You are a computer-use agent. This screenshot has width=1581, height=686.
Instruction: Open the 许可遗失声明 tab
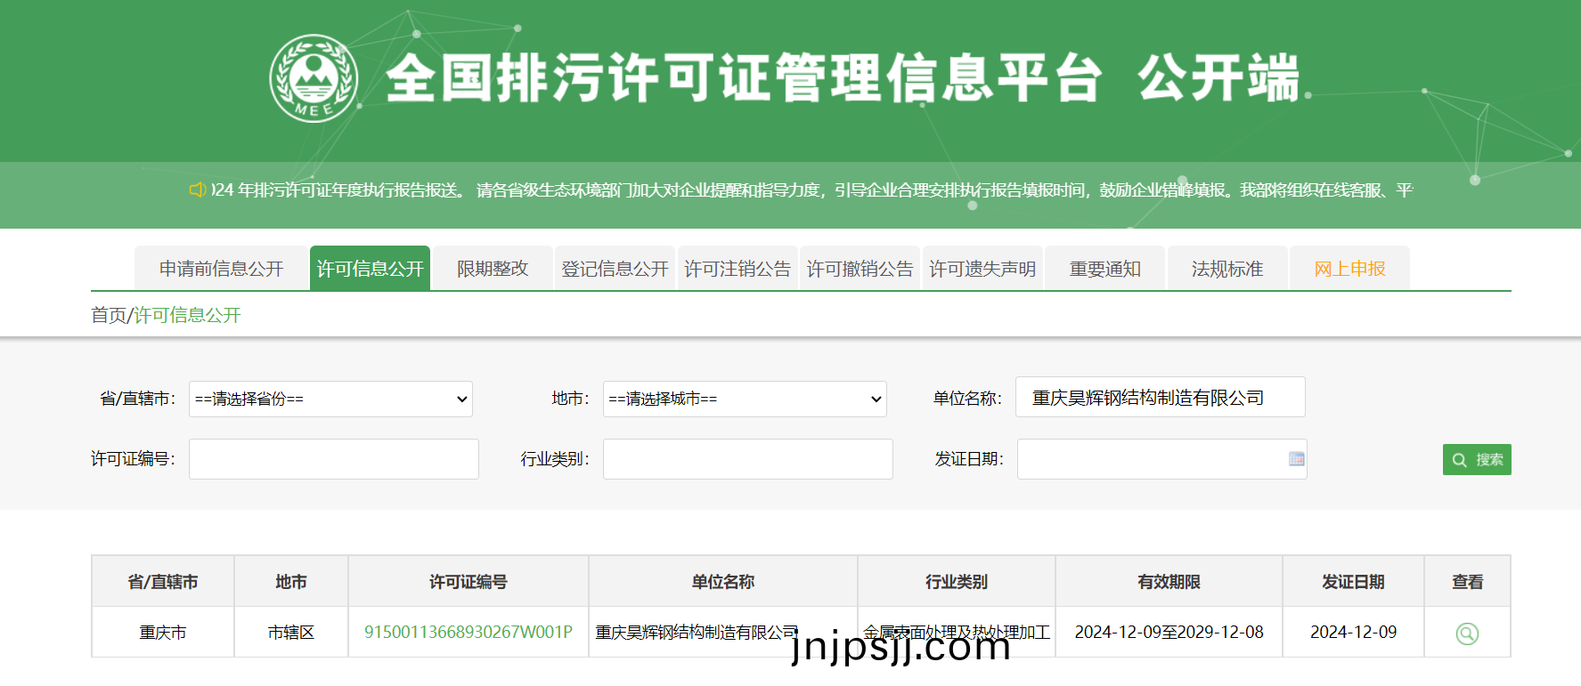point(982,269)
